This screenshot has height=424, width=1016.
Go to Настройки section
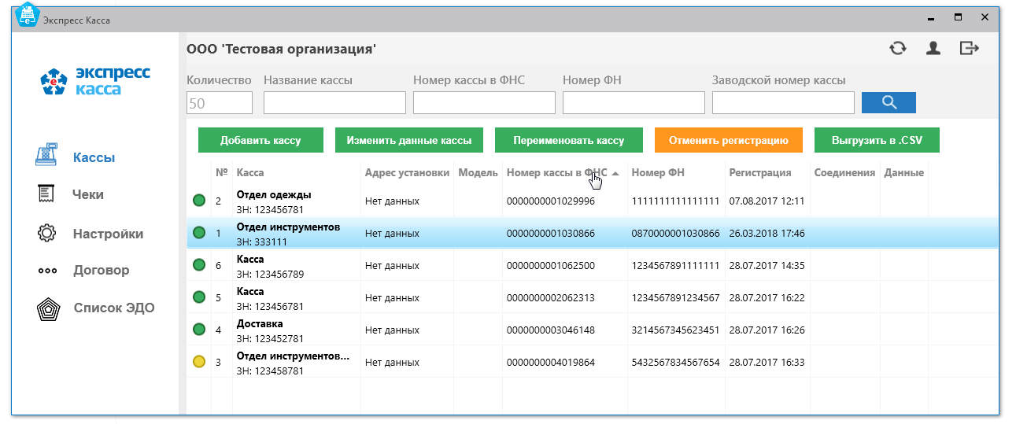click(x=108, y=234)
